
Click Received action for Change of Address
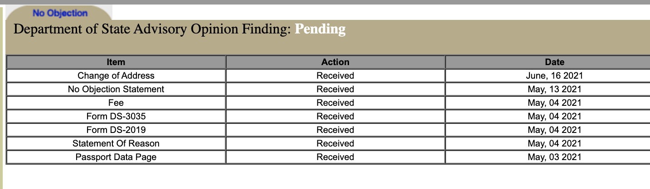coord(335,76)
